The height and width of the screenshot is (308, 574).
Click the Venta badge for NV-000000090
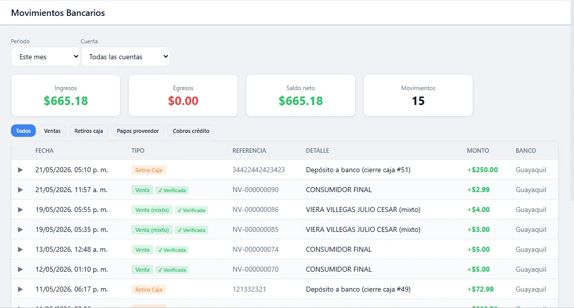tap(142, 190)
